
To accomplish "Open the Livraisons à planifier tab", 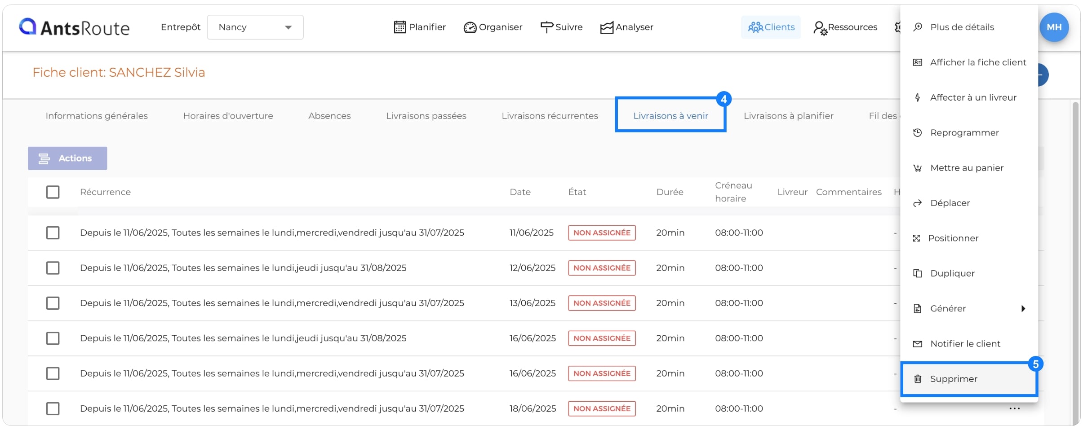I will [788, 116].
